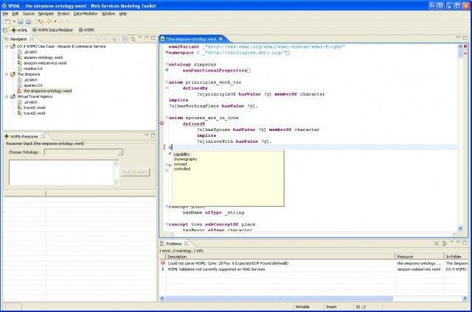Open the Help menu
Viewport: 472px width, 312px height.
123,14
